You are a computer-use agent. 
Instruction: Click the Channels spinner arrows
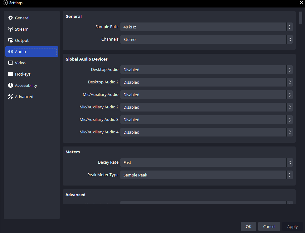point(290,39)
